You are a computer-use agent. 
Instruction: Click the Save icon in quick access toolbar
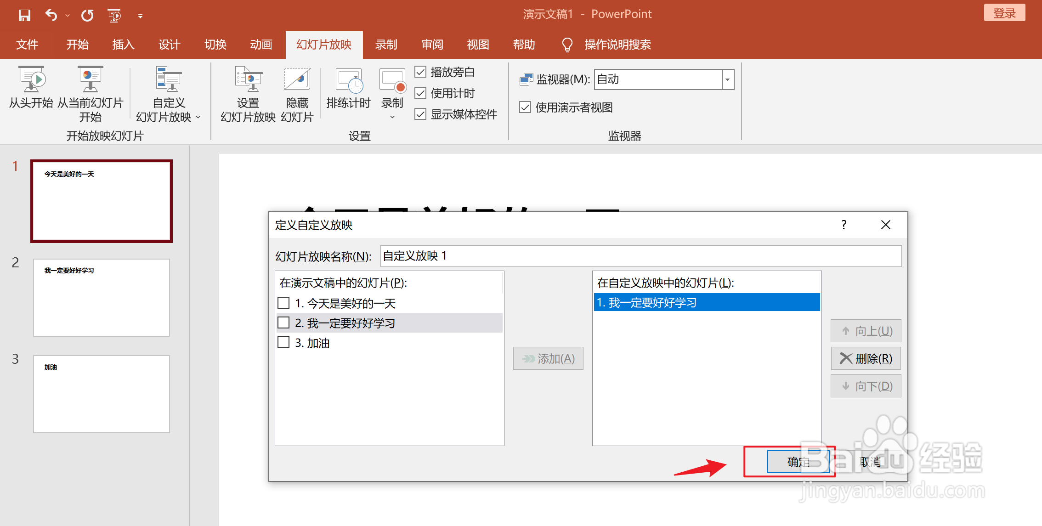(x=24, y=15)
